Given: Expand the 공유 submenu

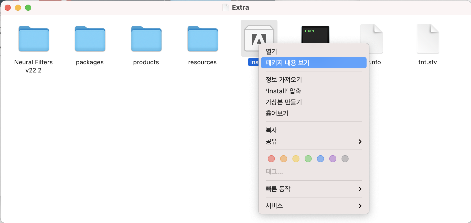Looking at the screenshot, I should tap(314, 141).
